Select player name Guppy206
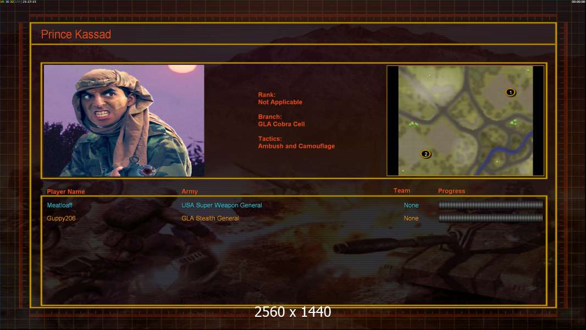 click(x=61, y=218)
